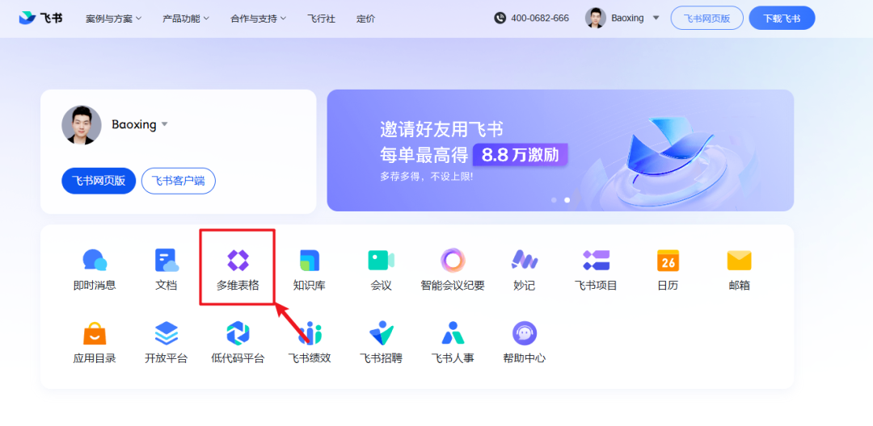Image resolution: width=873 pixels, height=426 pixels.
Task: Open the 应用目录 shopping bag icon
Action: click(x=95, y=332)
